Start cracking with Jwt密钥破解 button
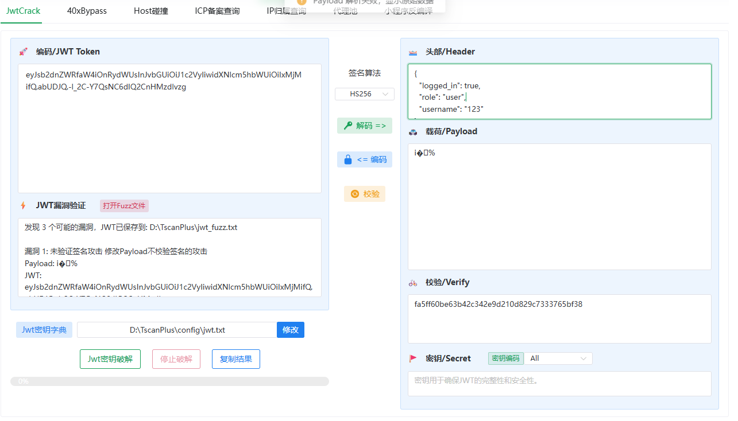738x421 pixels. 110,359
